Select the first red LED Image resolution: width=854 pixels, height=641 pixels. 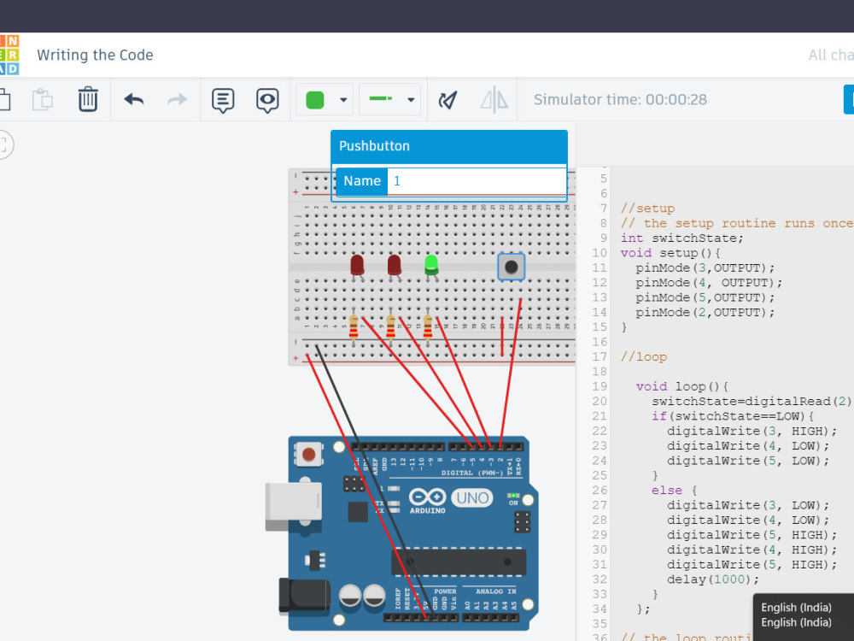pos(357,267)
